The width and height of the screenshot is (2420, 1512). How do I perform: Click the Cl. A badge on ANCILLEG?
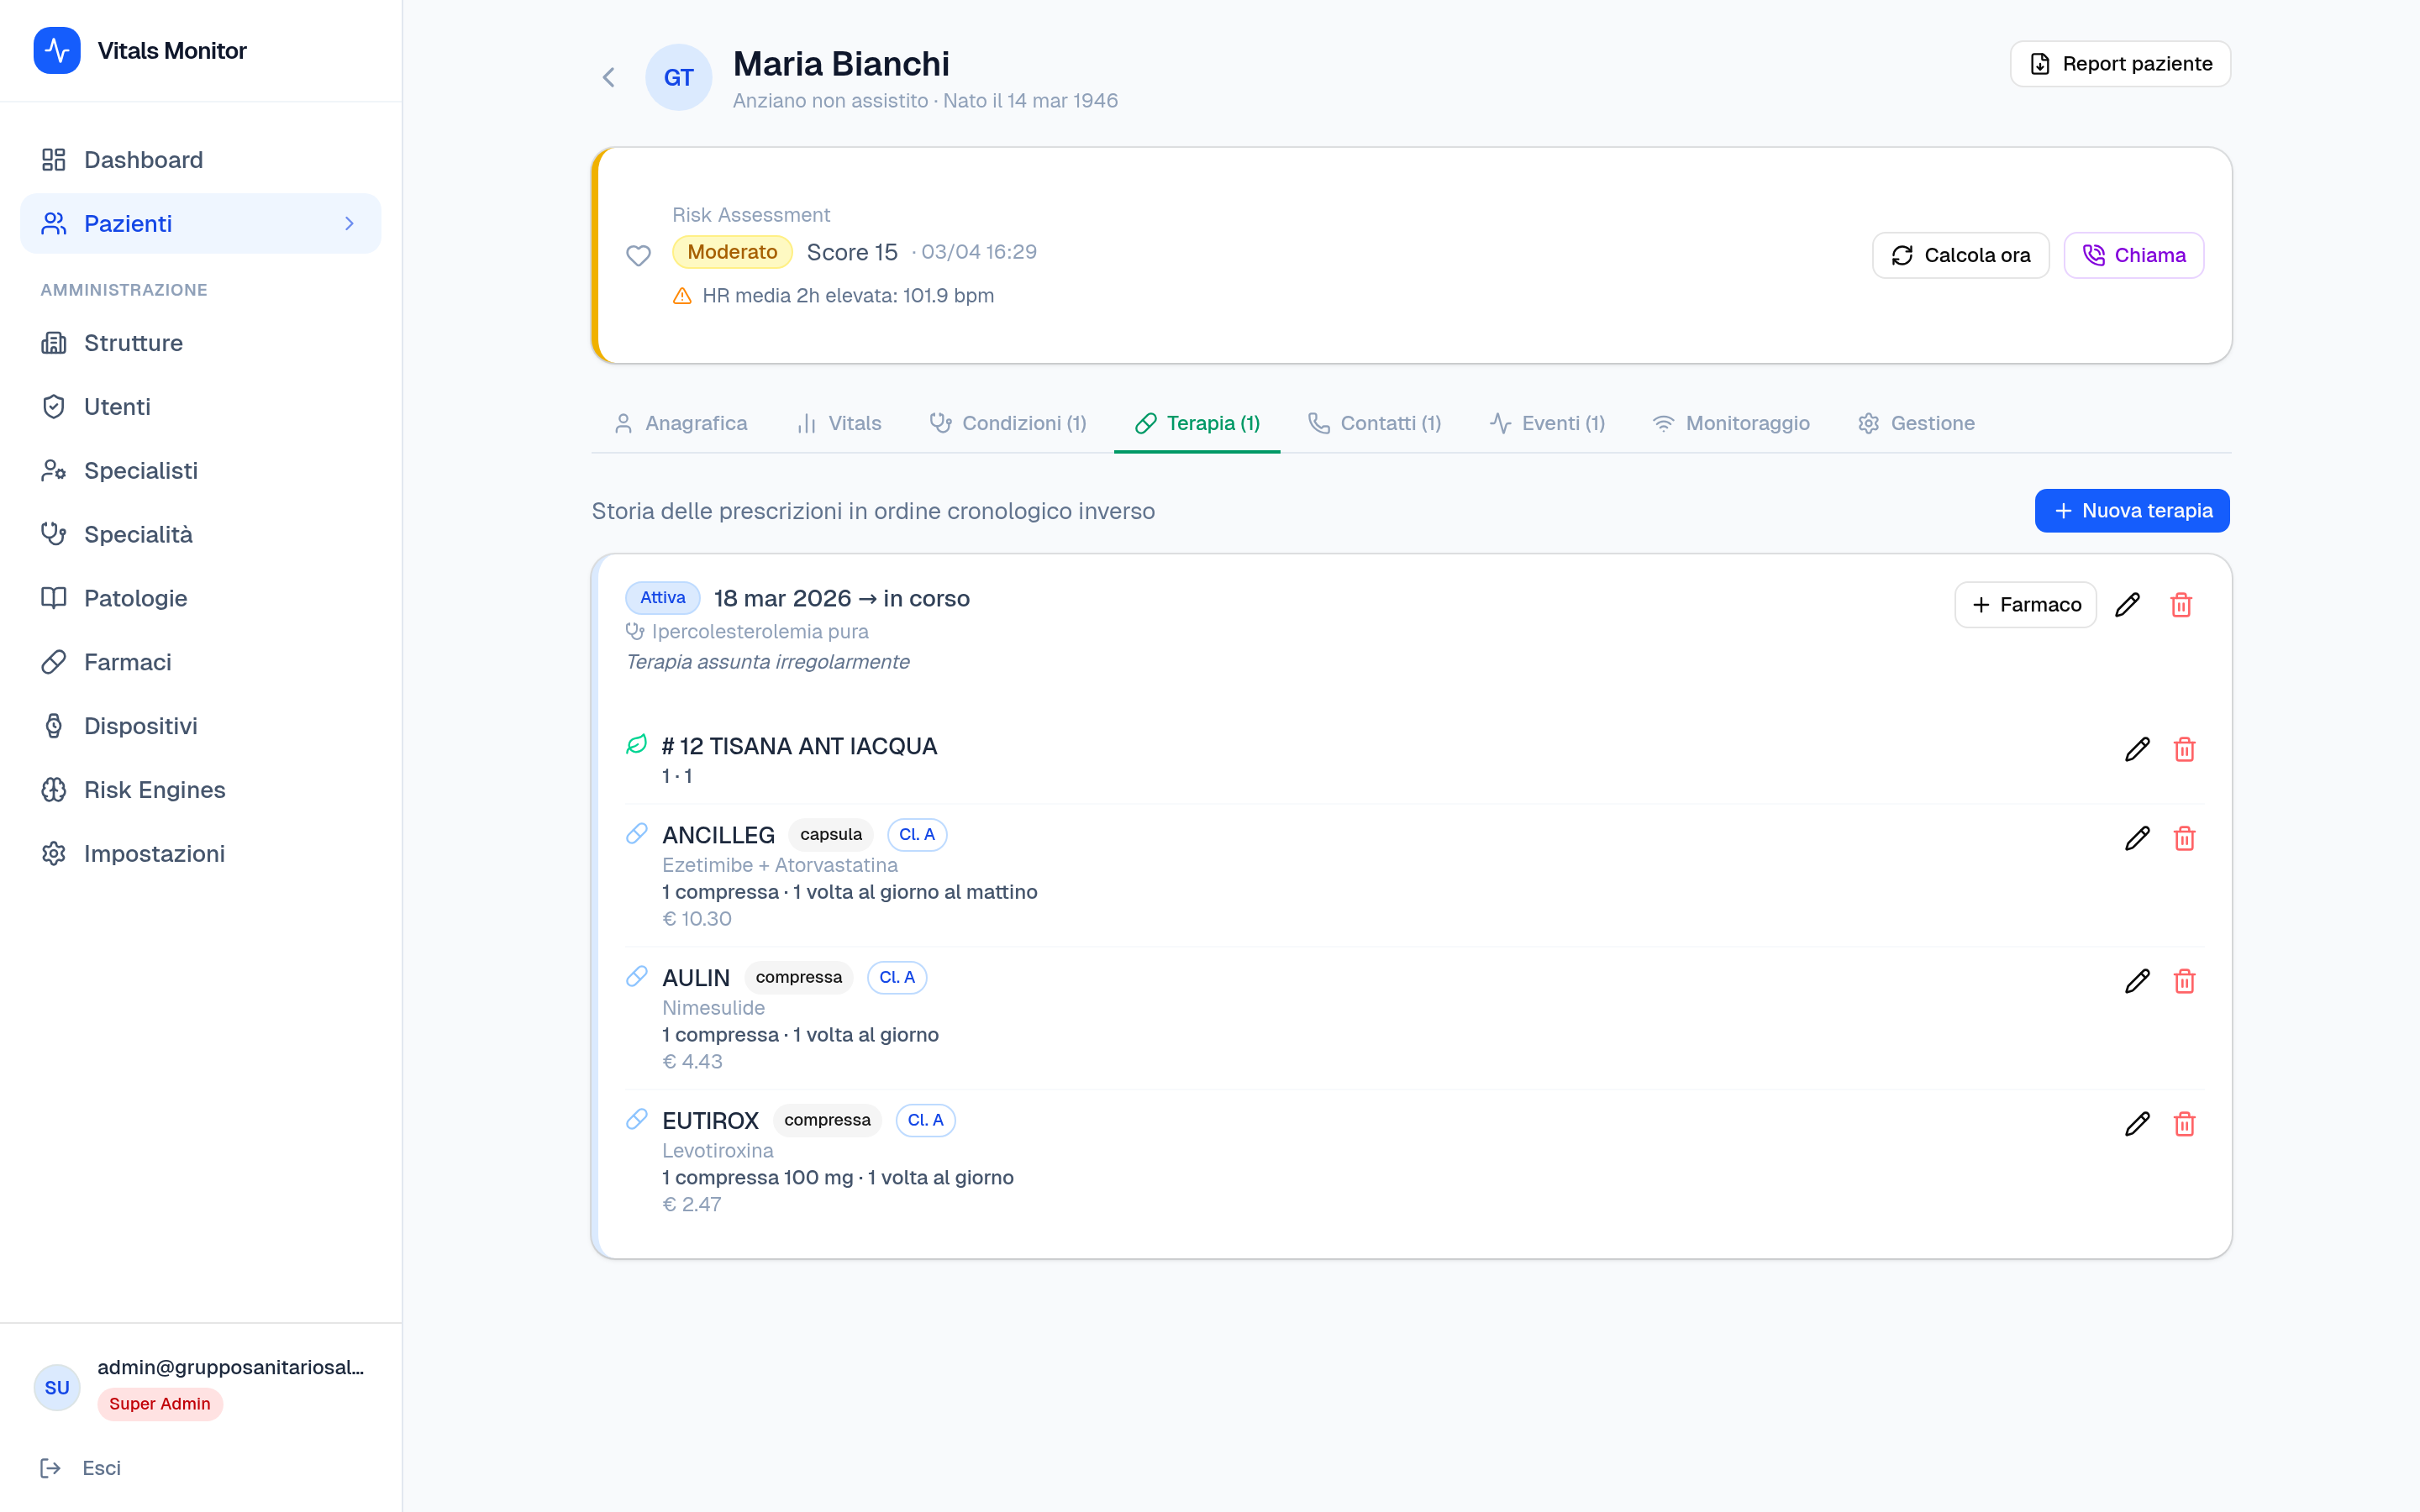(917, 835)
